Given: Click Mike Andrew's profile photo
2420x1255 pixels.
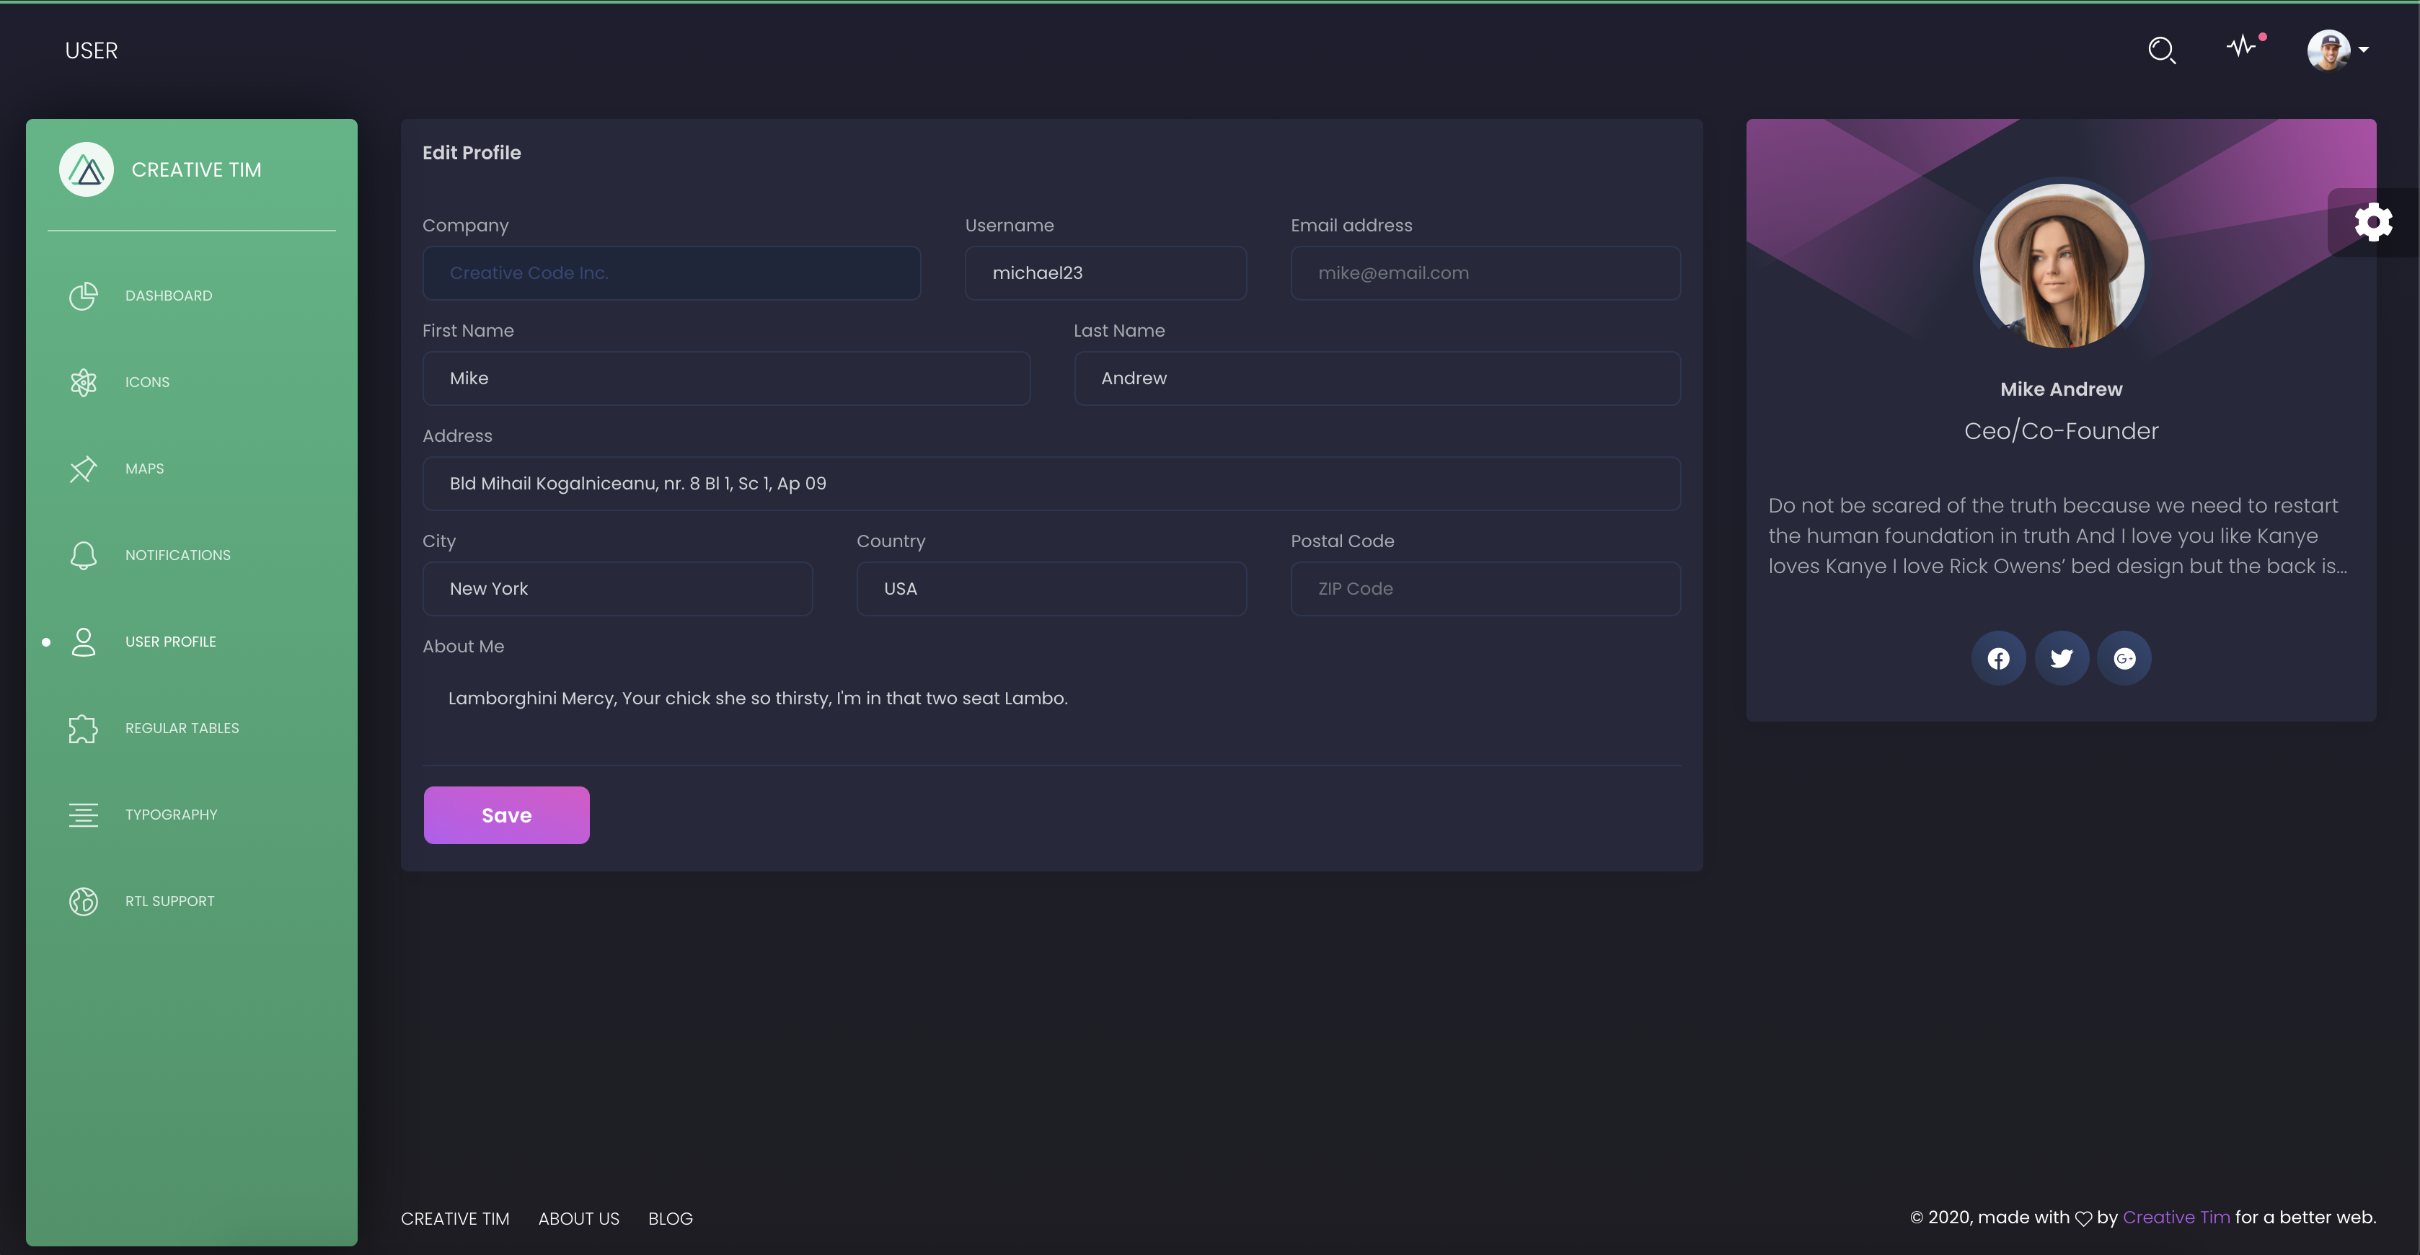Looking at the screenshot, I should pos(2061,266).
